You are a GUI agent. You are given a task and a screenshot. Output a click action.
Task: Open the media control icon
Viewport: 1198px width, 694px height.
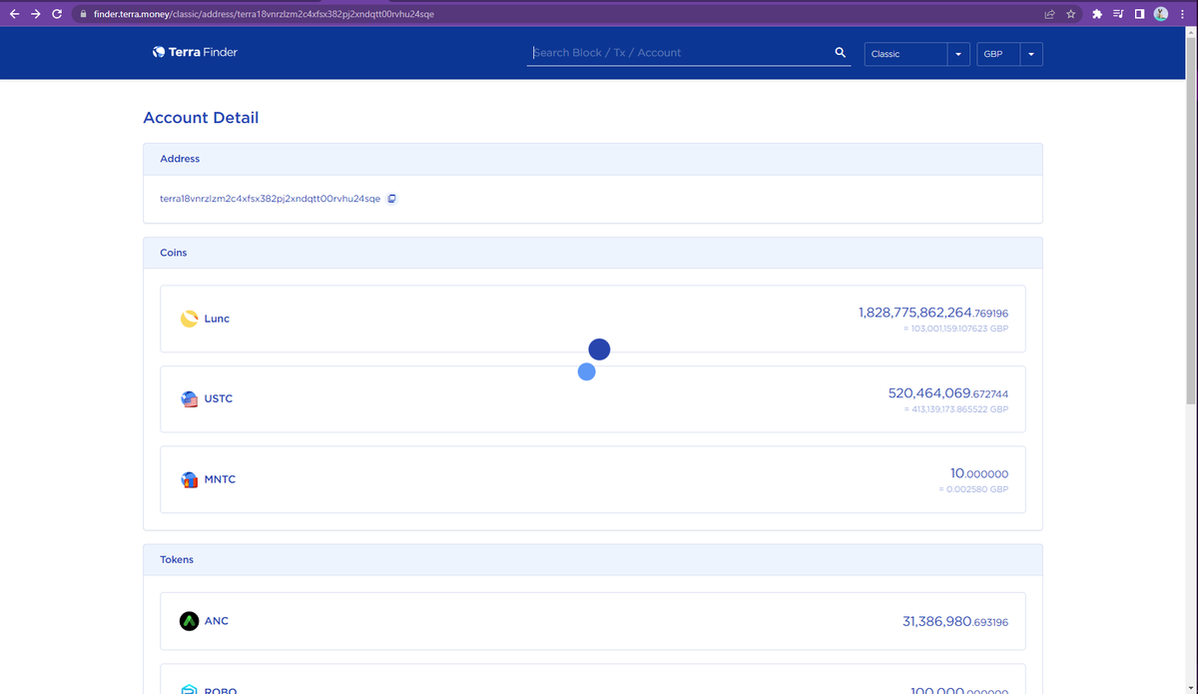tap(1119, 14)
